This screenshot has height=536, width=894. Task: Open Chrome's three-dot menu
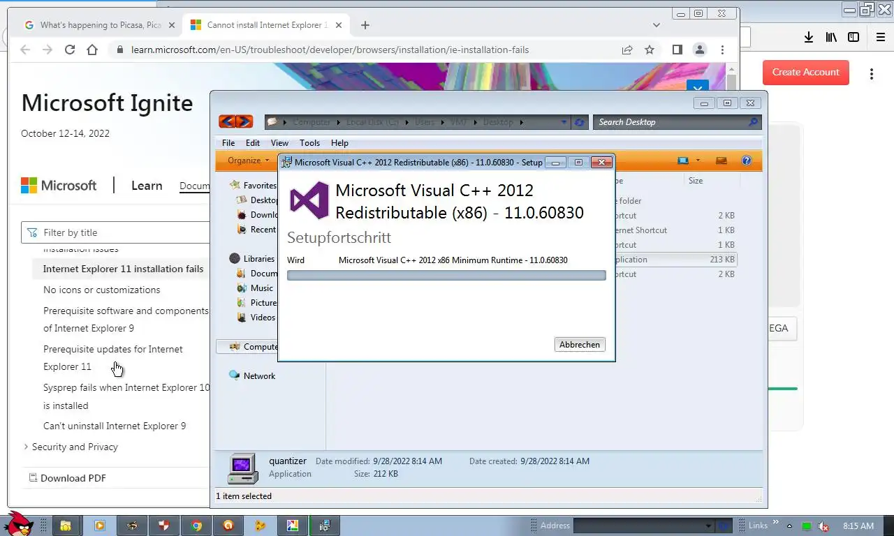coord(722,50)
